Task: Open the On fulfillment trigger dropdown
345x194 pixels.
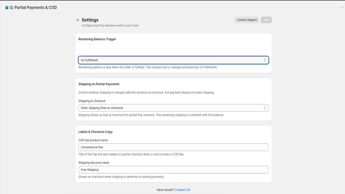Action: coord(173,60)
